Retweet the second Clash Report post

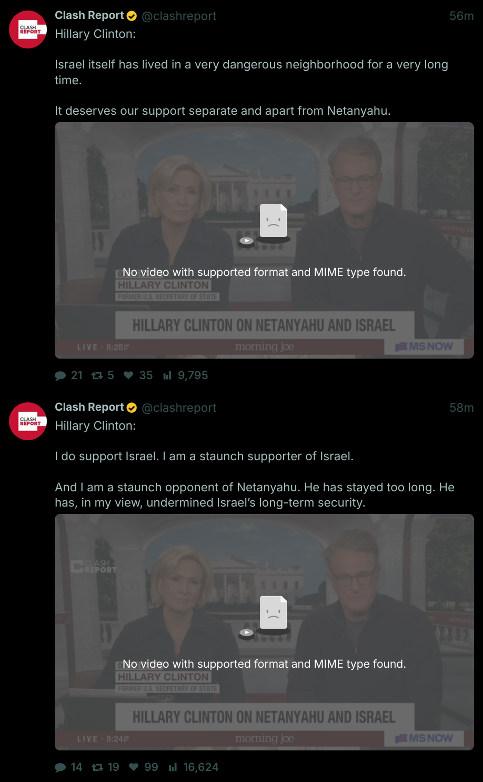(x=97, y=767)
